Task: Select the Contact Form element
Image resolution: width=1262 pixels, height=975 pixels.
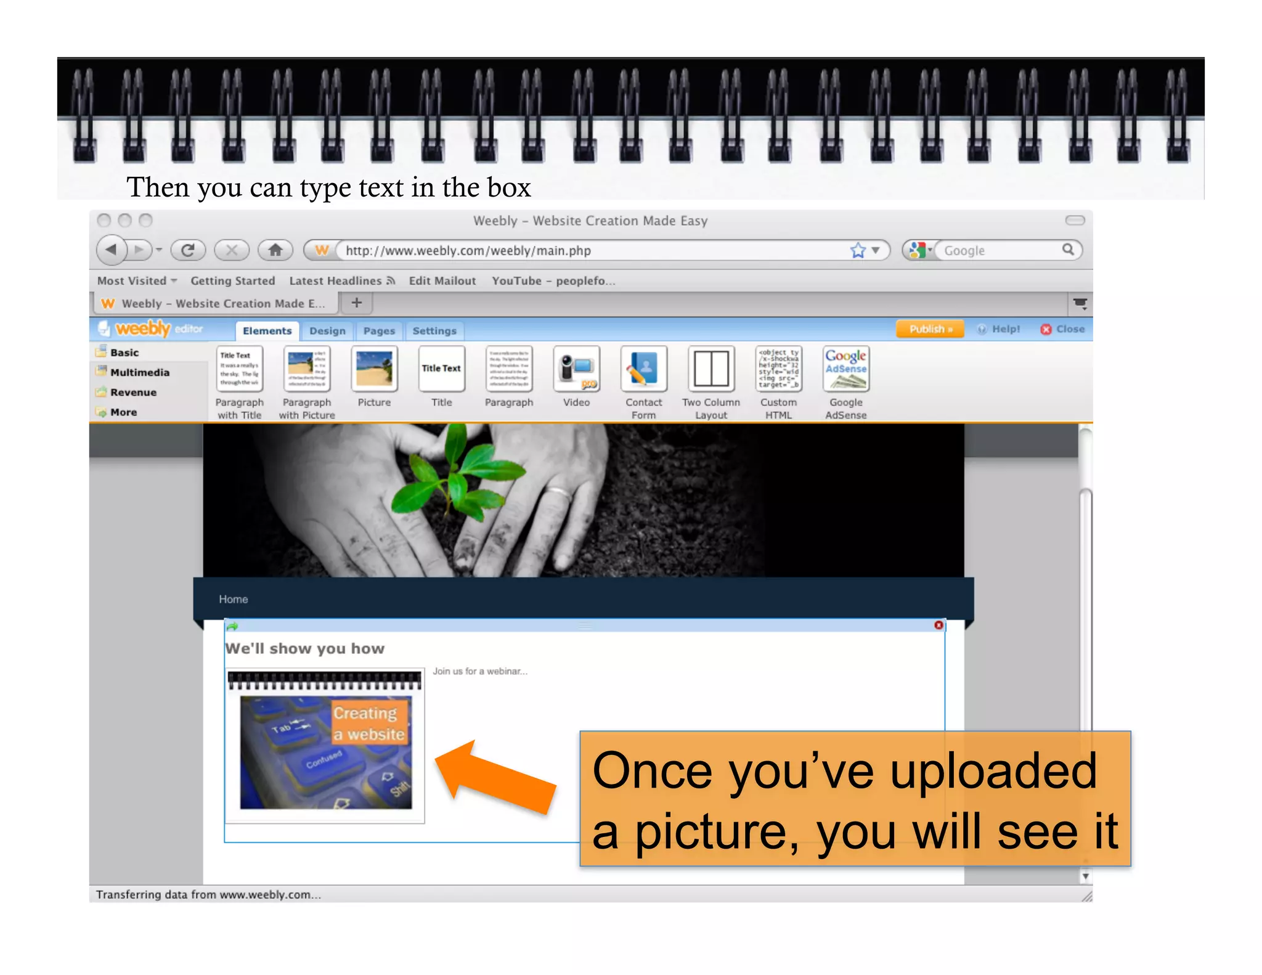Action: tap(643, 382)
